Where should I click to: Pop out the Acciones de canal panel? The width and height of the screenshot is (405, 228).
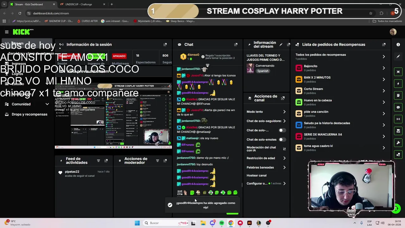283,98
